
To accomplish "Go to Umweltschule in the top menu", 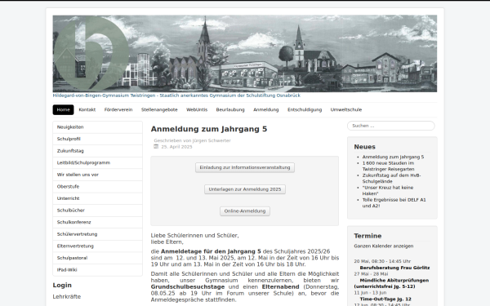I will pos(346,109).
